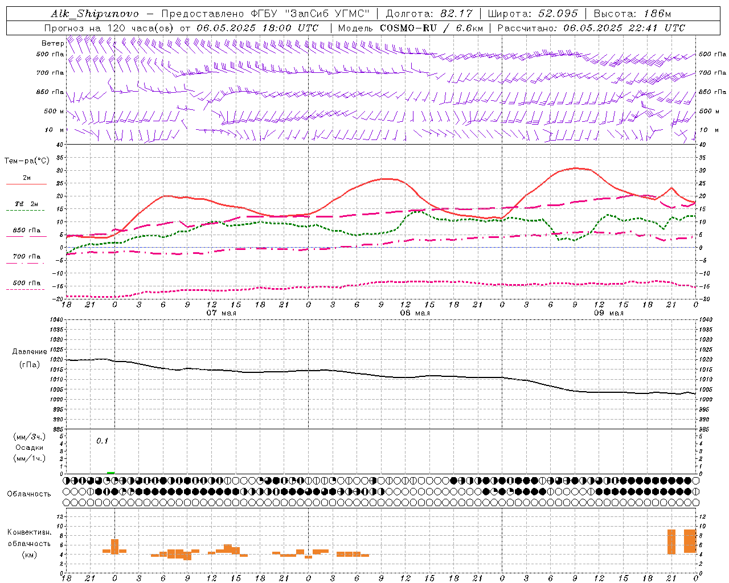Click the 850 гПа temperature legend label
This screenshot has height=583, width=729.
(x=27, y=231)
